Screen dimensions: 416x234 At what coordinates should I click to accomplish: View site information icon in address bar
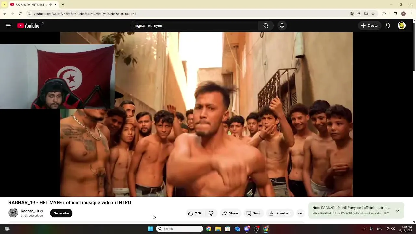click(x=30, y=14)
